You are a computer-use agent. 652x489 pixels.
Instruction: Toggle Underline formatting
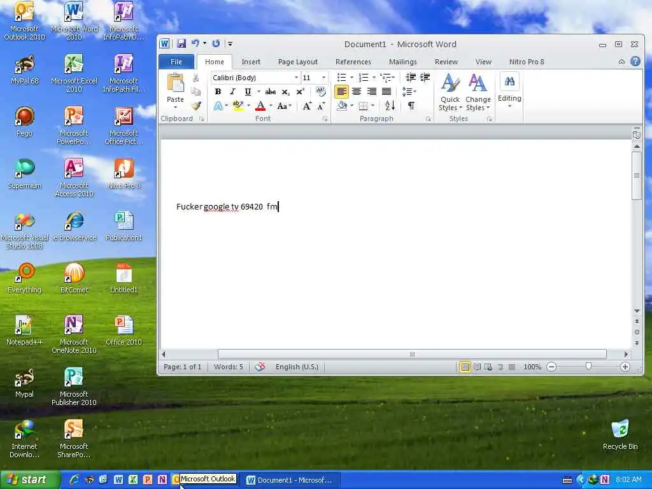248,92
